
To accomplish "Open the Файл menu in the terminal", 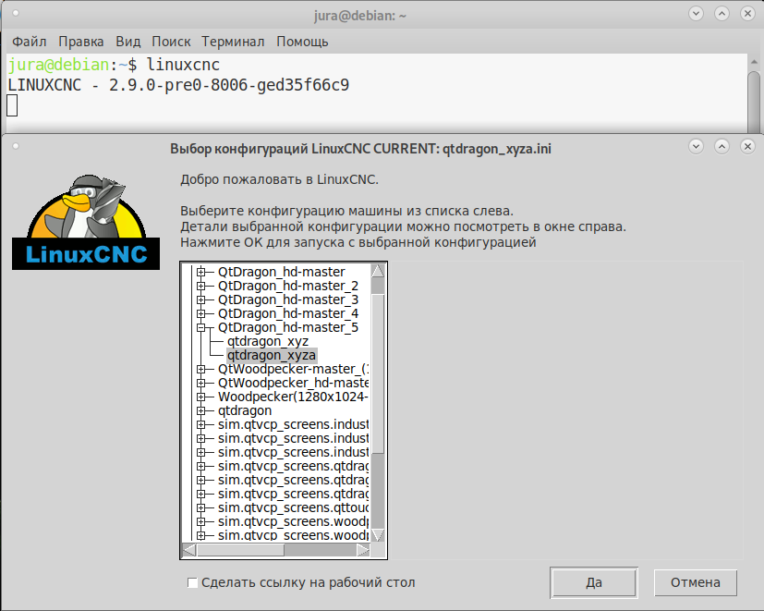I will tap(30, 42).
